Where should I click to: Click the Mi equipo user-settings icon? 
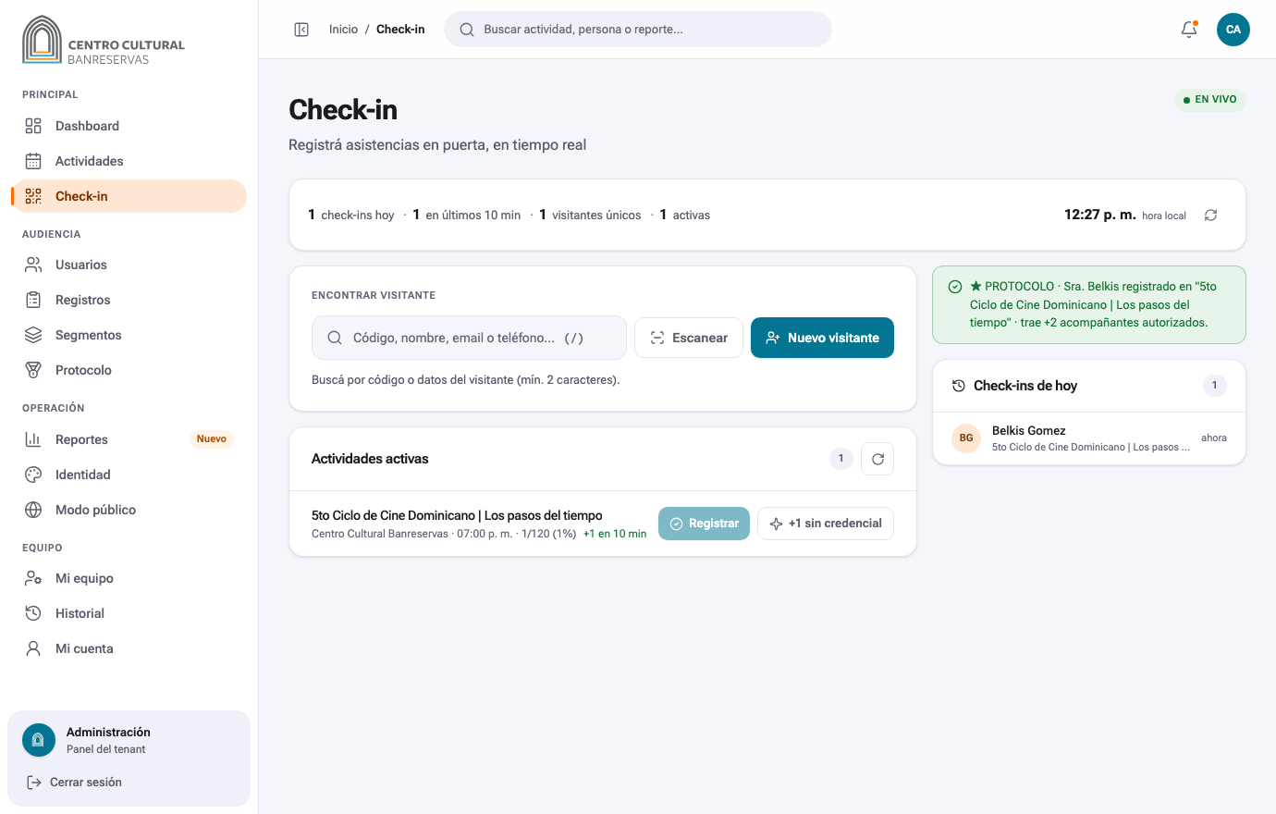point(33,578)
